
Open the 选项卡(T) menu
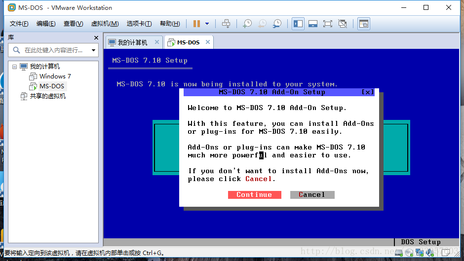coord(139,24)
